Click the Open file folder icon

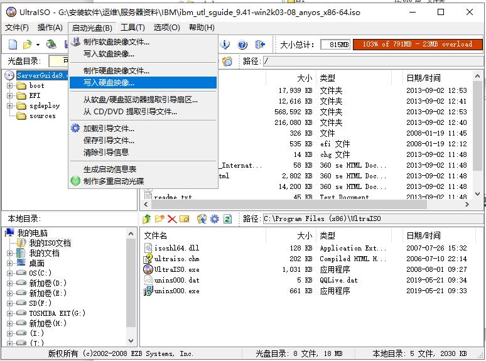pos(27,45)
